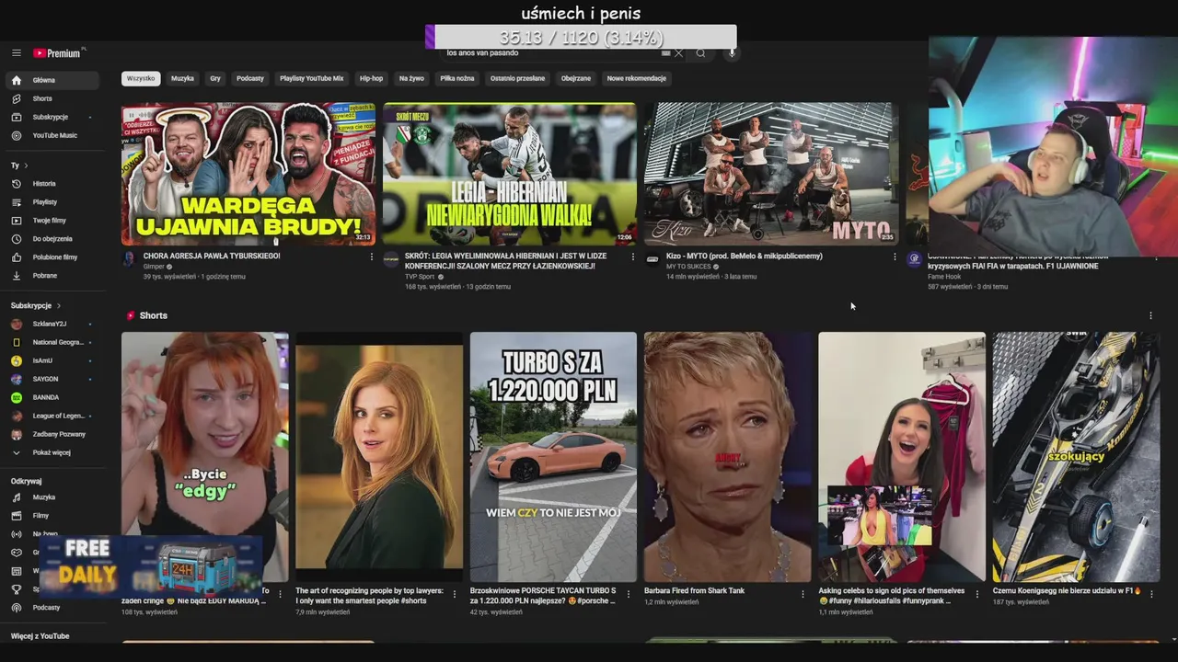Select the Podcasty filter chip
Screen dimensions: 1178x662
(250, 78)
